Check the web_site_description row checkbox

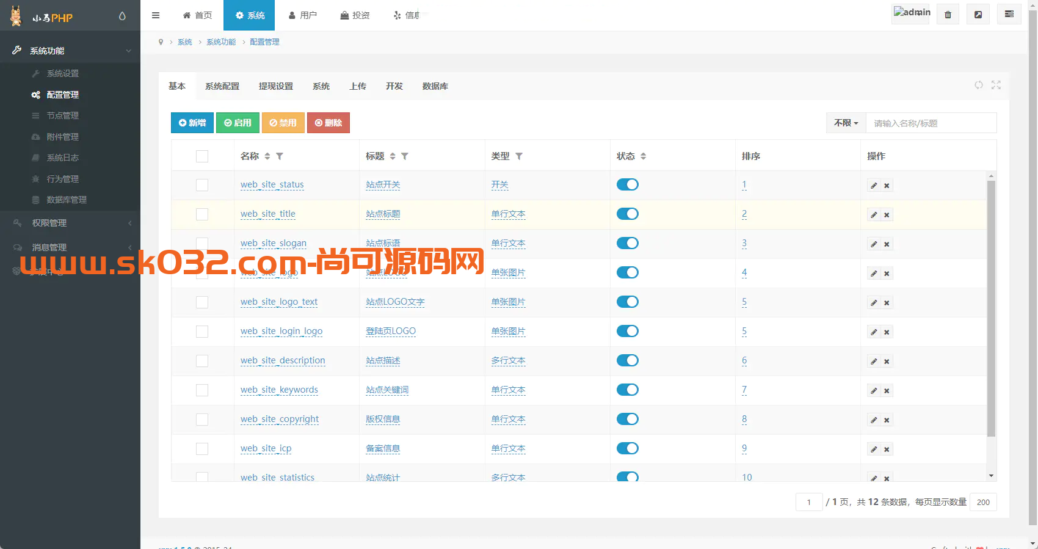[202, 361]
